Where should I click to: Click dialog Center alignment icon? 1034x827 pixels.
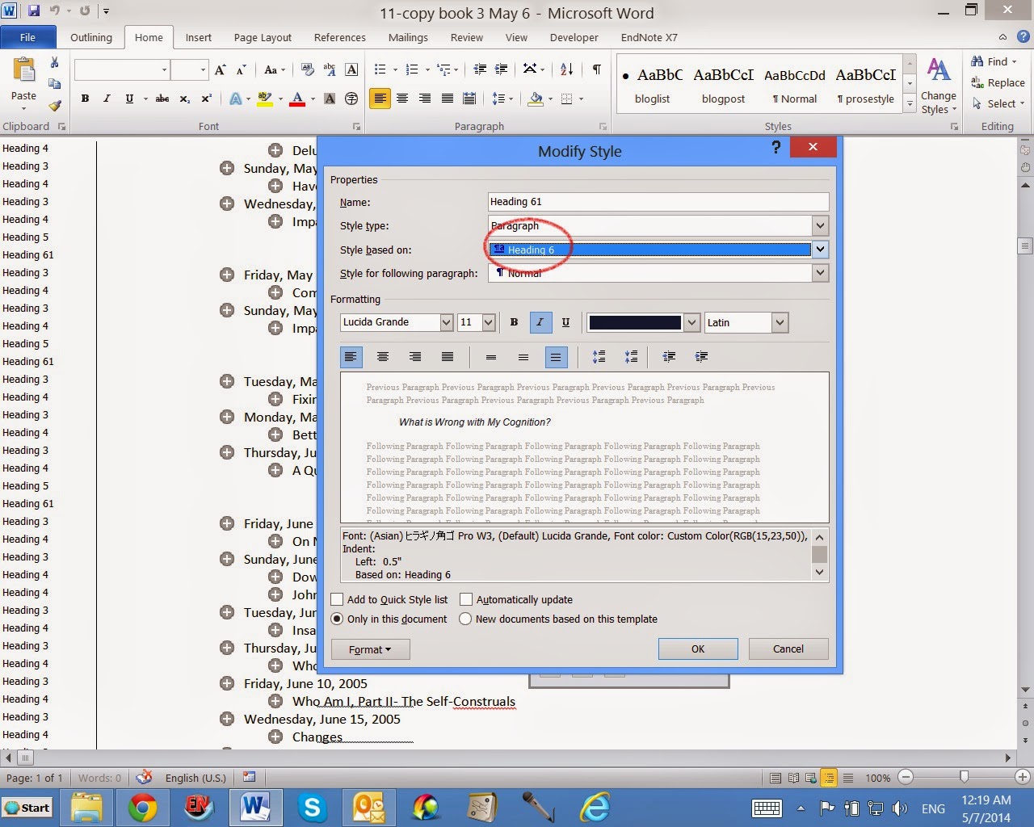click(383, 357)
